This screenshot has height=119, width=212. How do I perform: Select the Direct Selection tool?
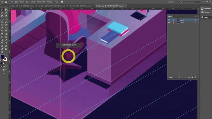click(6, 10)
